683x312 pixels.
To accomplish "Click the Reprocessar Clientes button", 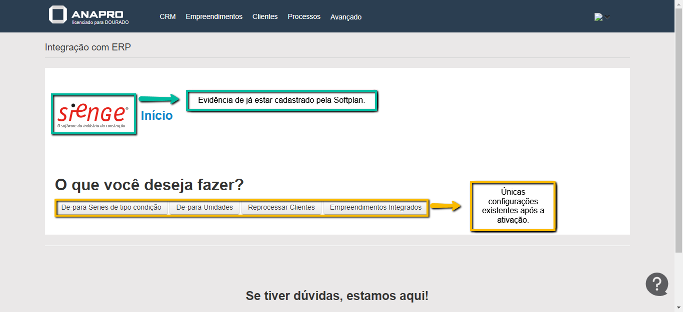I will pyautogui.click(x=281, y=207).
